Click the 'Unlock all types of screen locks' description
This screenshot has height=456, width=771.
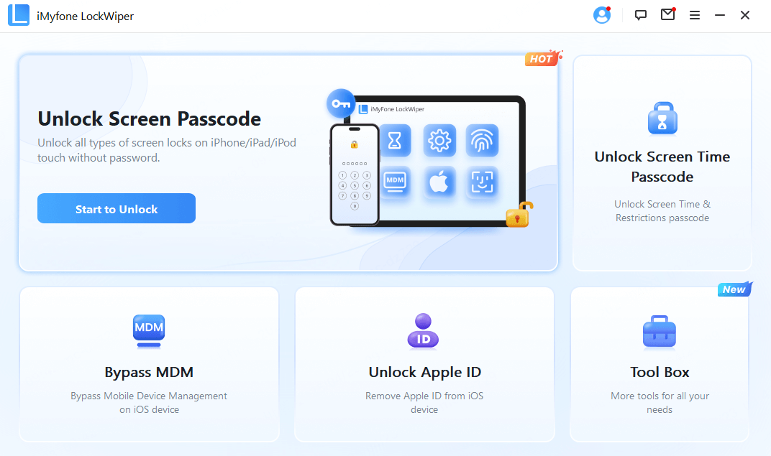pyautogui.click(x=167, y=149)
